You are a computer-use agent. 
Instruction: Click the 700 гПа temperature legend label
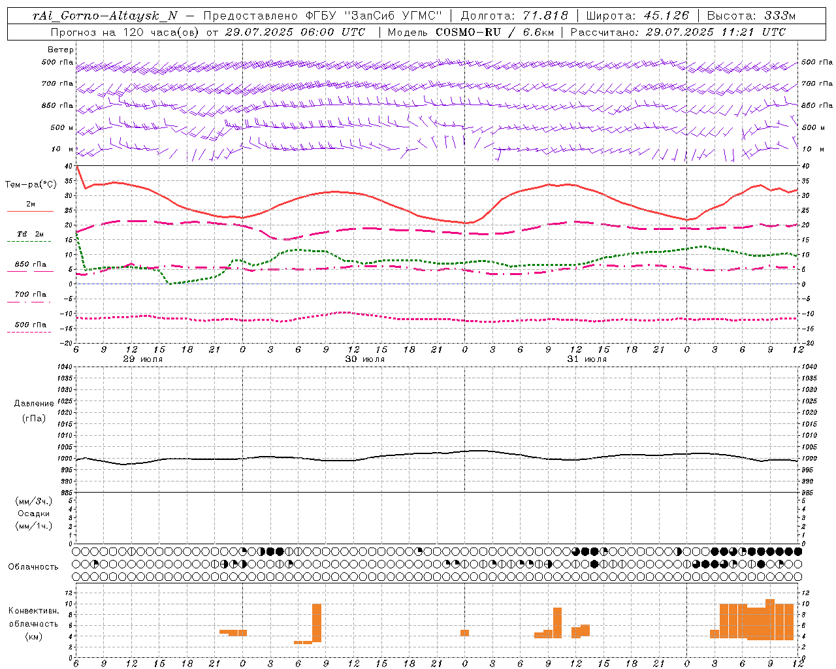pos(31,294)
